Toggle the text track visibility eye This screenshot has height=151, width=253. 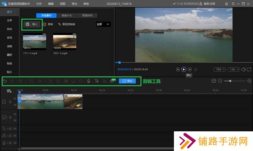tap(15, 129)
